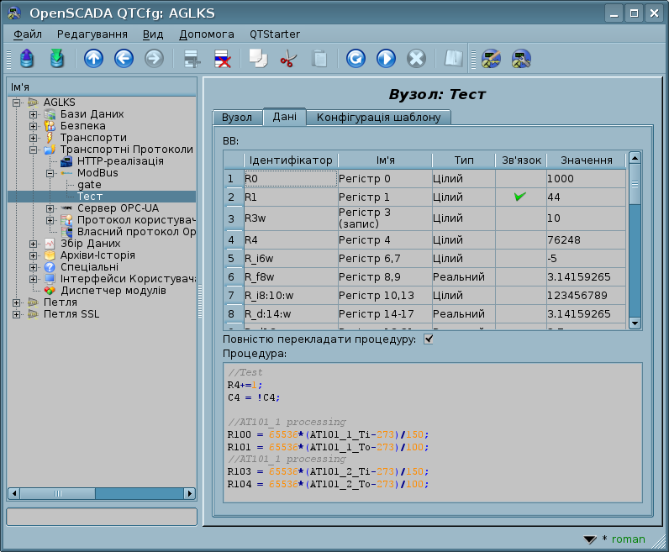Go up one level with the up arrow
Image resolution: width=669 pixels, height=552 pixels.
click(93, 59)
